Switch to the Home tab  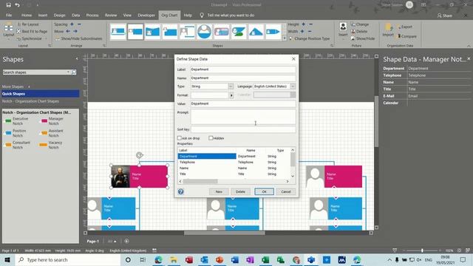click(27, 15)
